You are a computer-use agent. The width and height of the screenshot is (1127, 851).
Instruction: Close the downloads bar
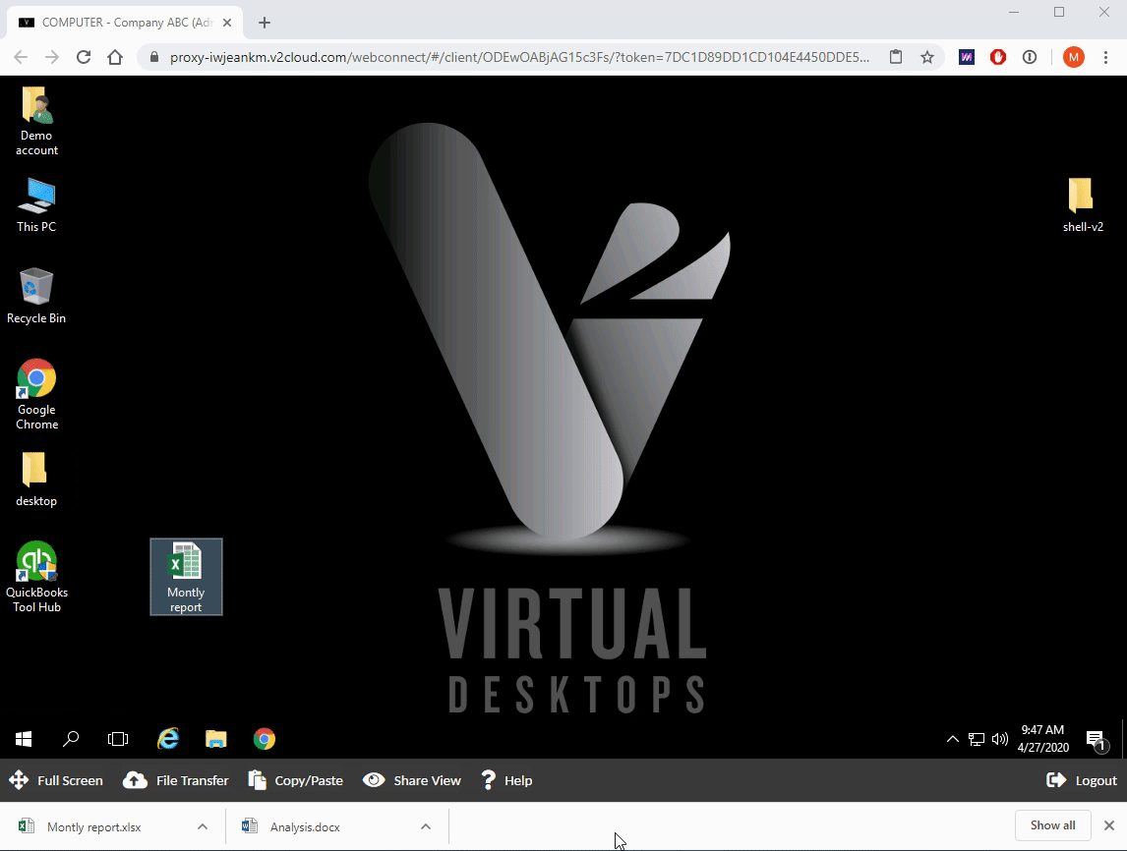coord(1109,825)
